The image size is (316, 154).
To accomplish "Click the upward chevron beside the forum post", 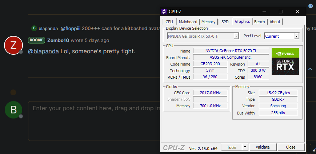I will coord(310,69).
